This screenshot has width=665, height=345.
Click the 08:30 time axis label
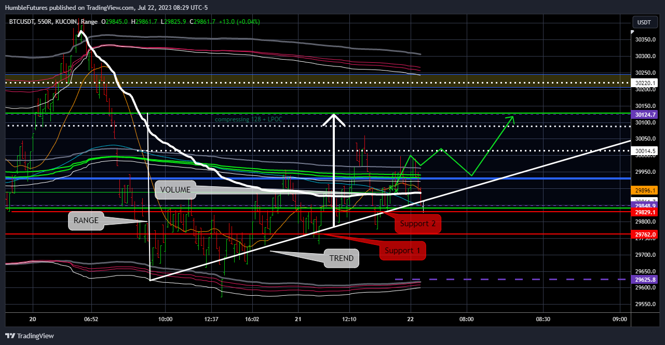(x=543, y=320)
